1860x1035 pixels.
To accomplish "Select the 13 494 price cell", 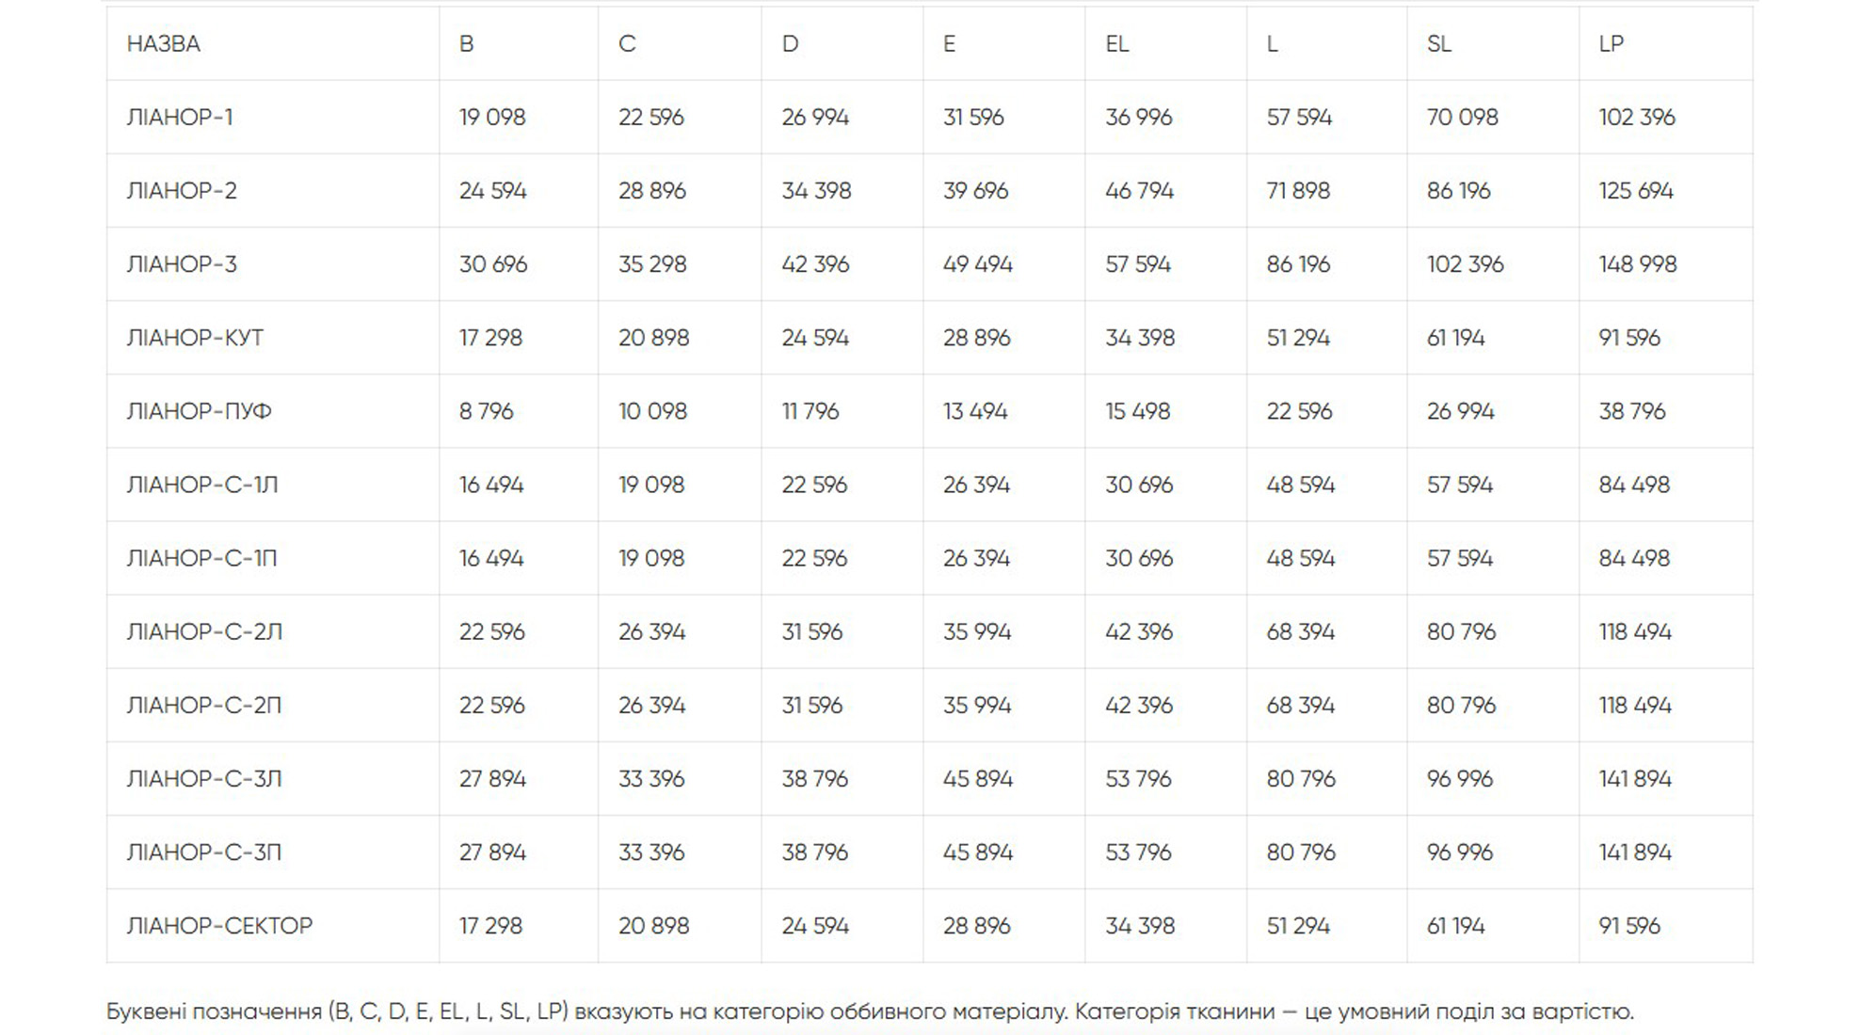I will click(x=975, y=411).
